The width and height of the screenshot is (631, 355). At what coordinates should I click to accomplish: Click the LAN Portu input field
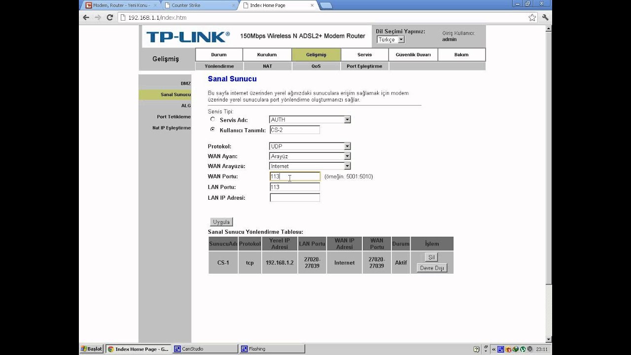[295, 187]
